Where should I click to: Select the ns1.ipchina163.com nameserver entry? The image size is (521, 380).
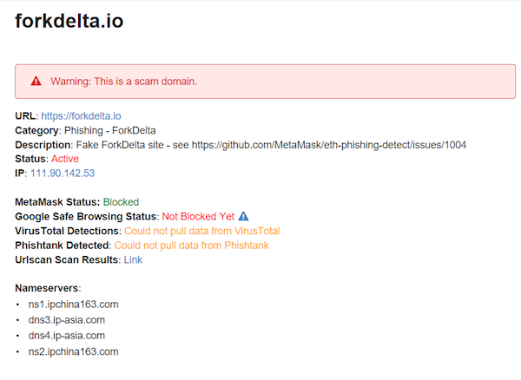click(x=73, y=304)
